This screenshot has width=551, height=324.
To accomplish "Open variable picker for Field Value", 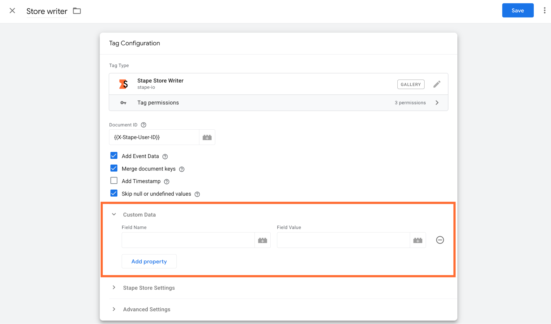I will [418, 240].
